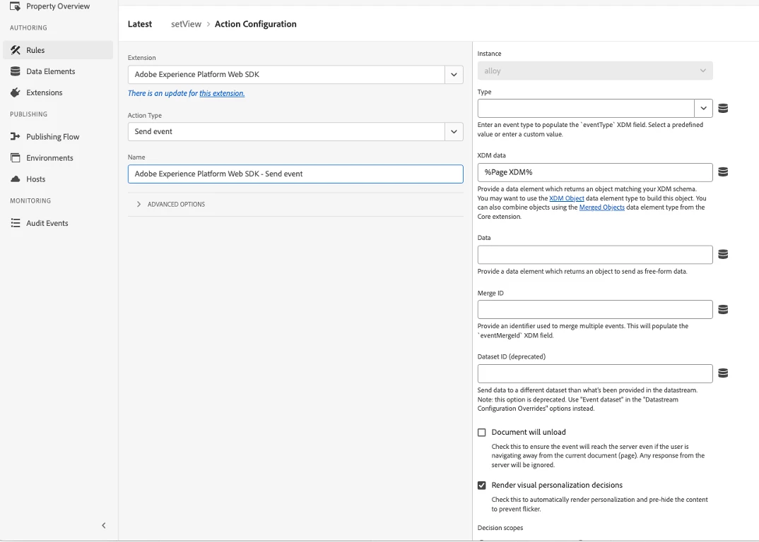Open the Action Type dropdown arrow
The height and width of the screenshot is (542, 759).
454,131
